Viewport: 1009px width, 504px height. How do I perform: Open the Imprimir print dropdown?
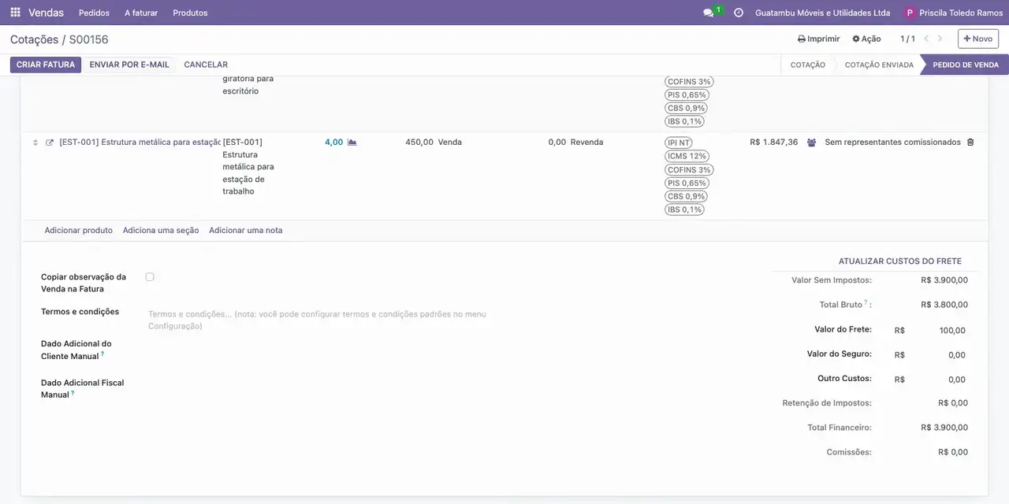(x=818, y=39)
